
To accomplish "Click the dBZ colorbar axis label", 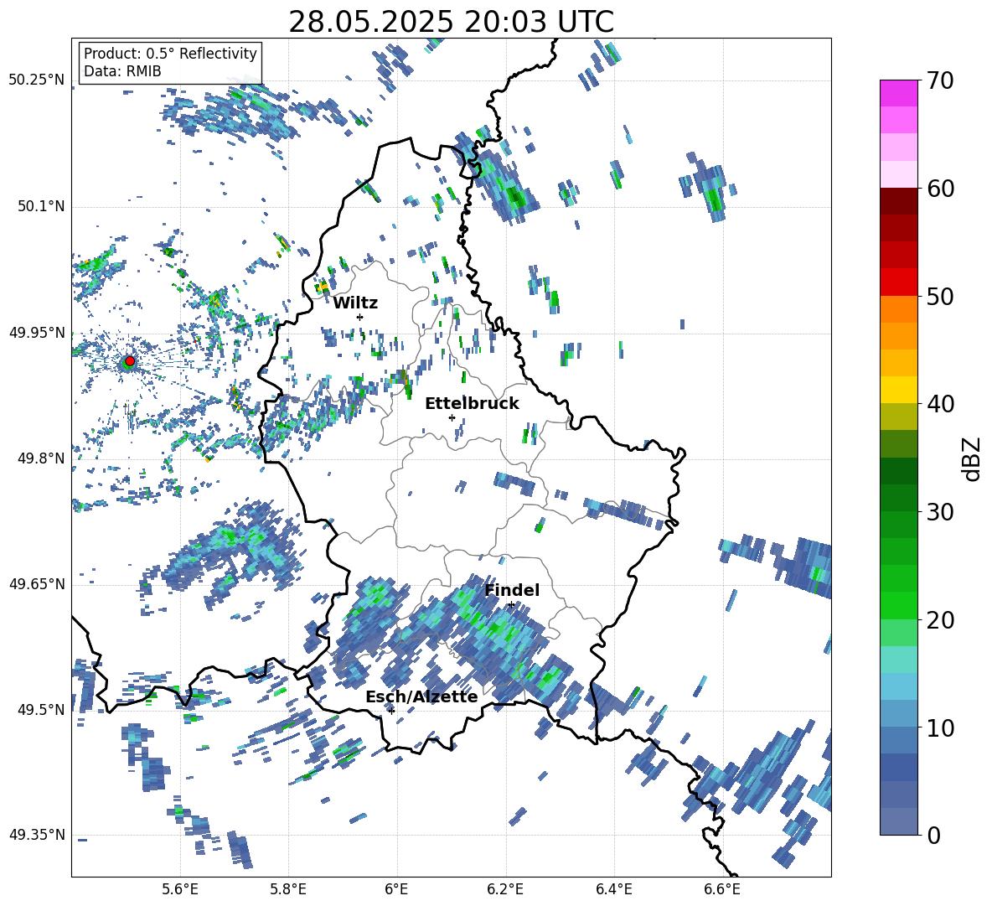I will coord(973,458).
